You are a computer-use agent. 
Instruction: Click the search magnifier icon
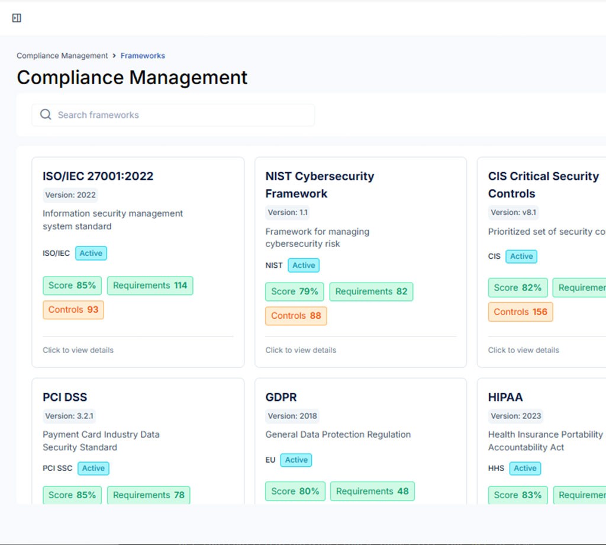point(46,114)
